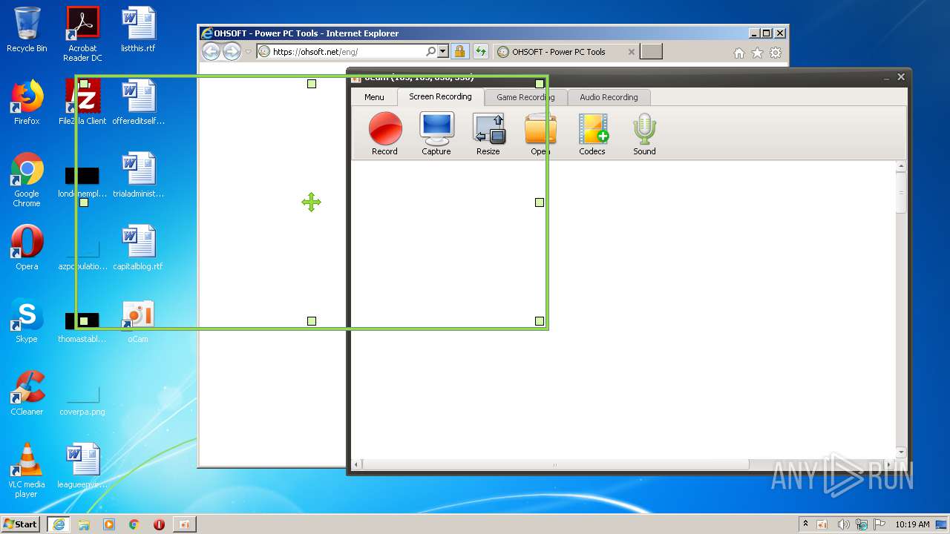The width and height of the screenshot is (950, 534).
Task: Close the OHSOFT browser tab
Action: tap(632, 52)
